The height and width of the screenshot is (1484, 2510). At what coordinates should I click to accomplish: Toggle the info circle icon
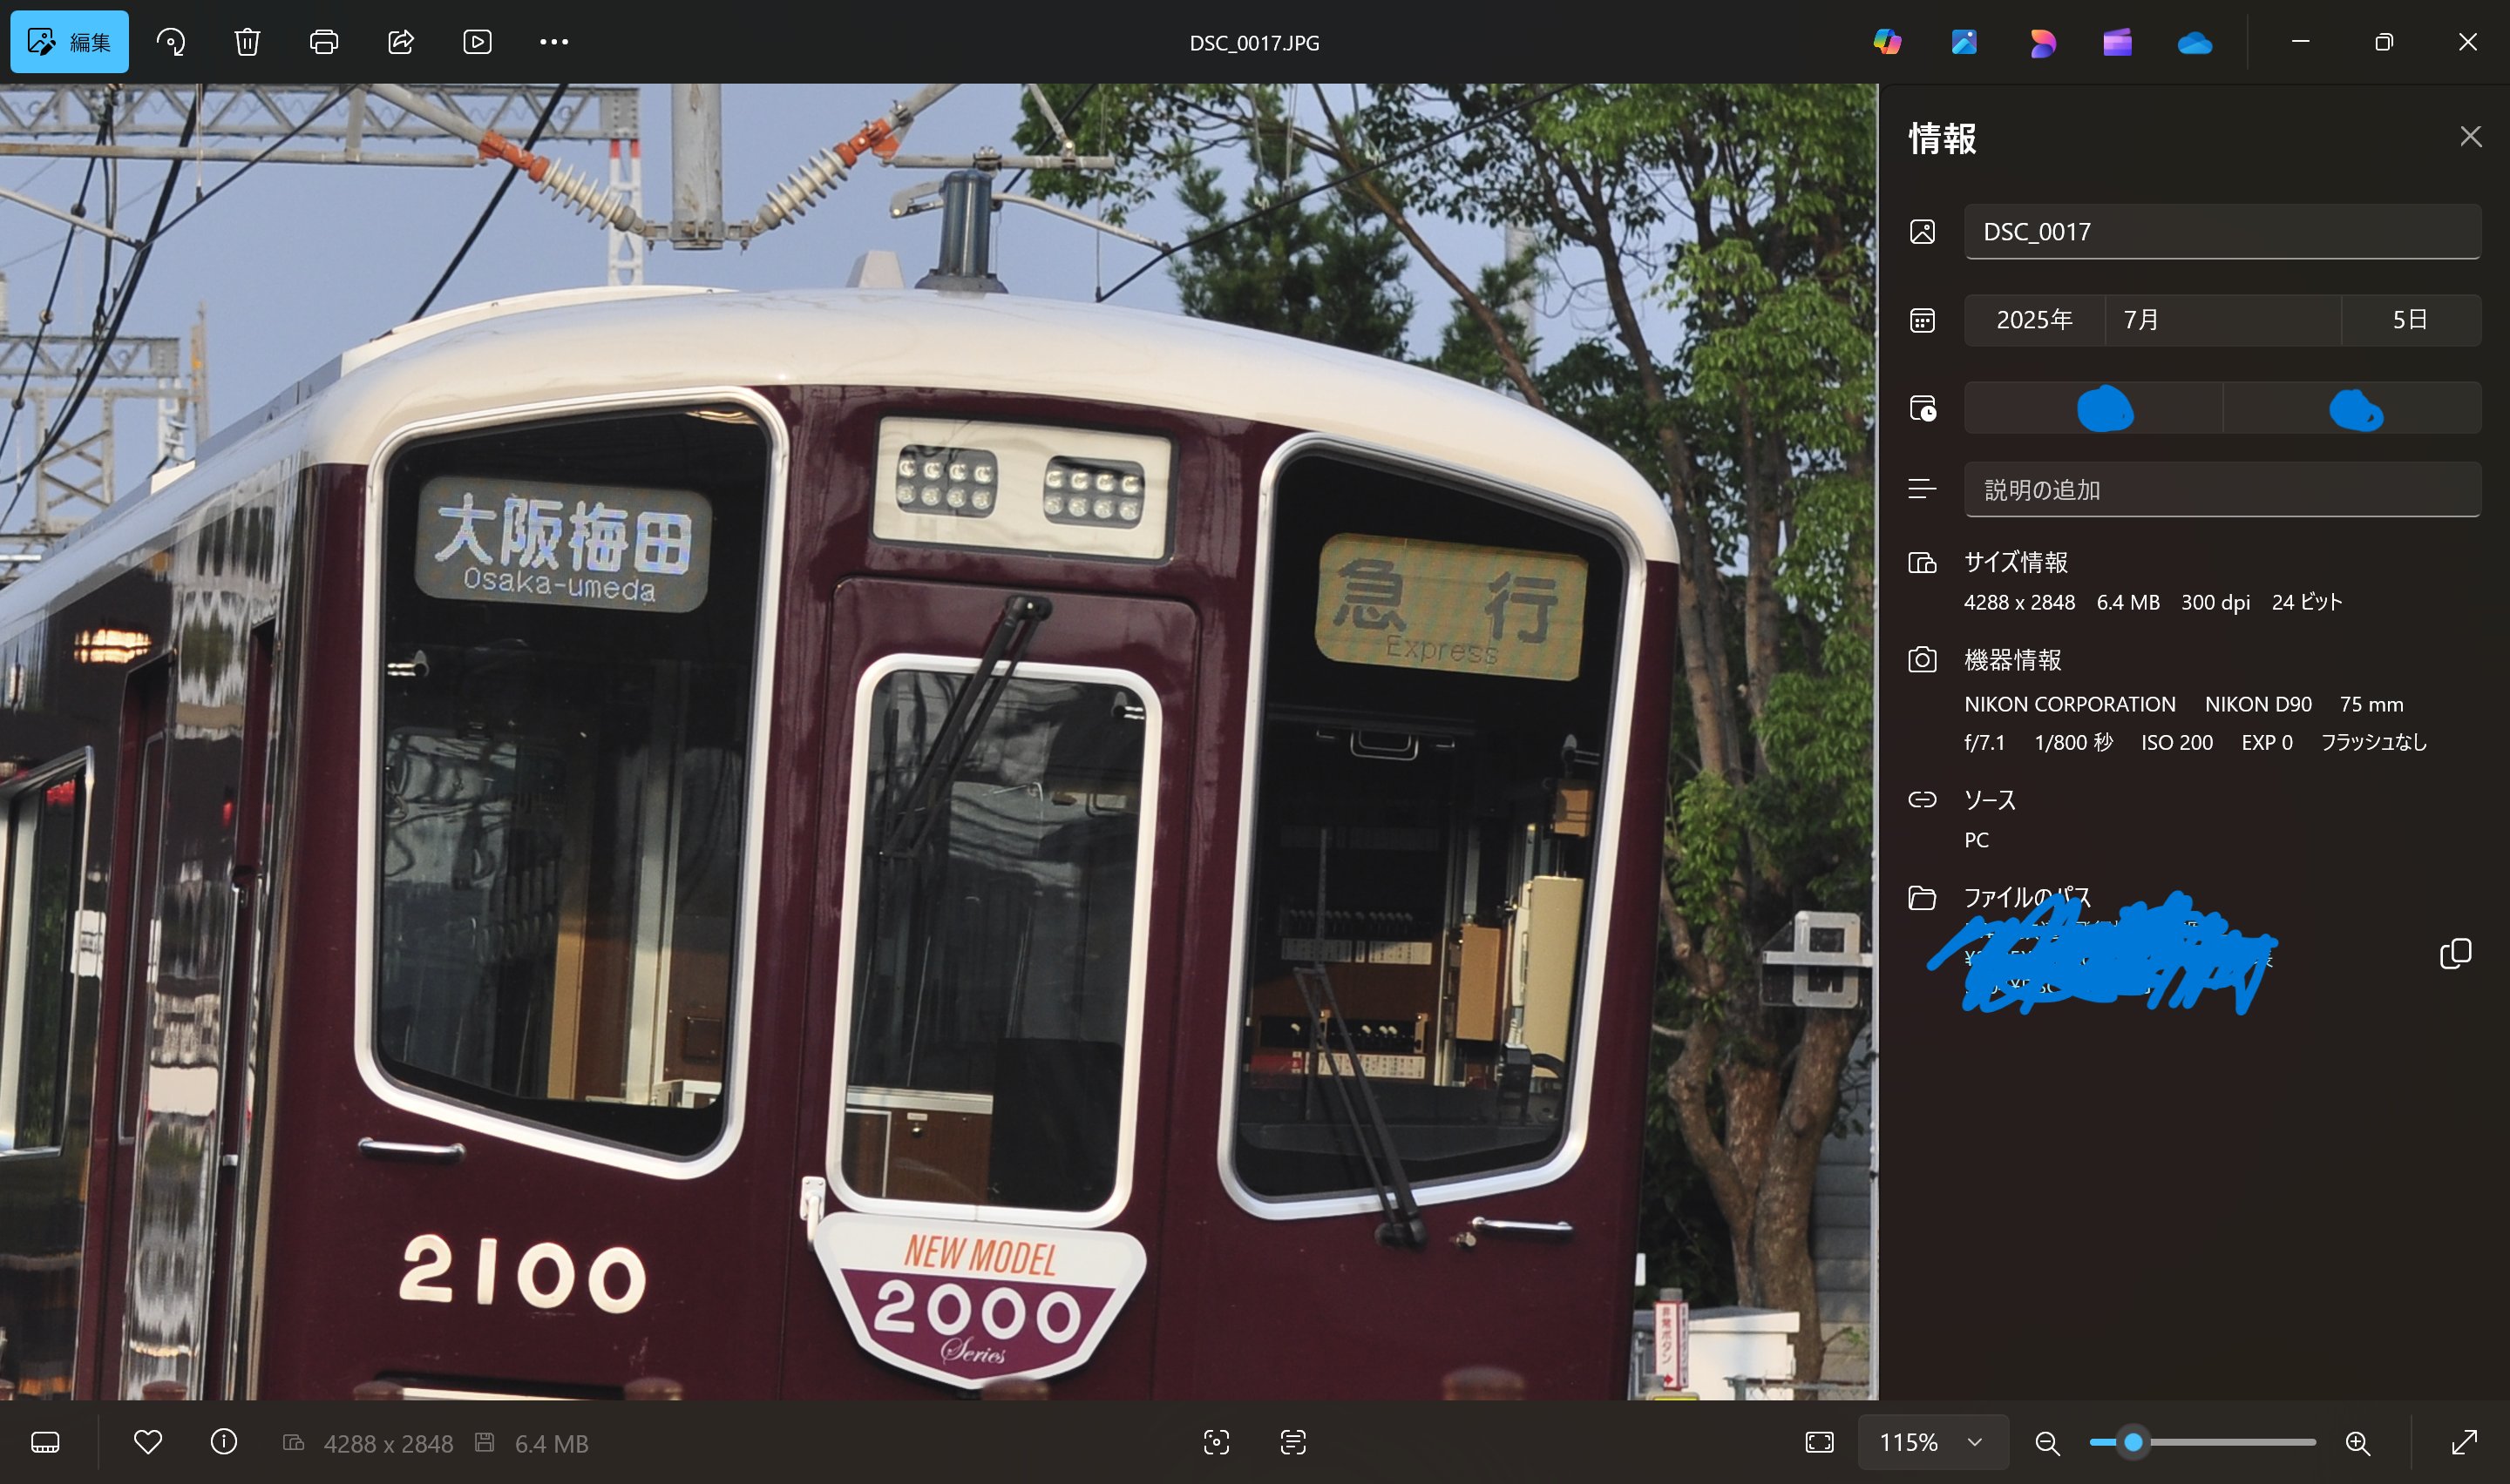(224, 1442)
